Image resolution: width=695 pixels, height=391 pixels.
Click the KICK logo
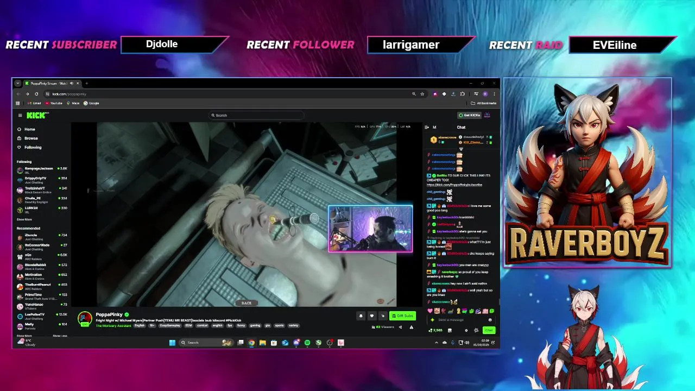coord(37,115)
